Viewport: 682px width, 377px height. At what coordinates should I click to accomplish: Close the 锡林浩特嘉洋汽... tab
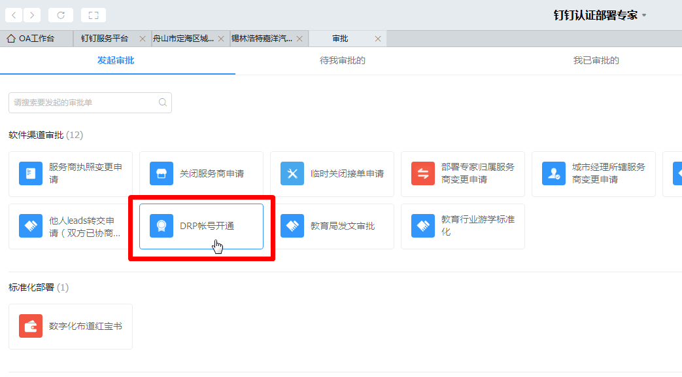pos(299,39)
